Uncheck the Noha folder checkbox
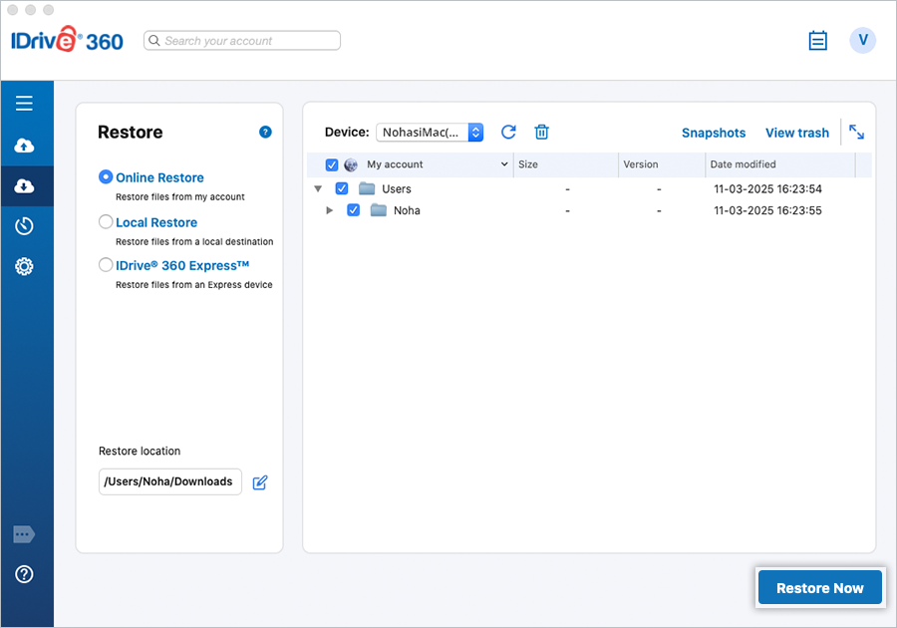Viewport: 897px width, 628px height. (x=353, y=210)
